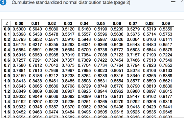Click the cell value 0.9319

166,102
